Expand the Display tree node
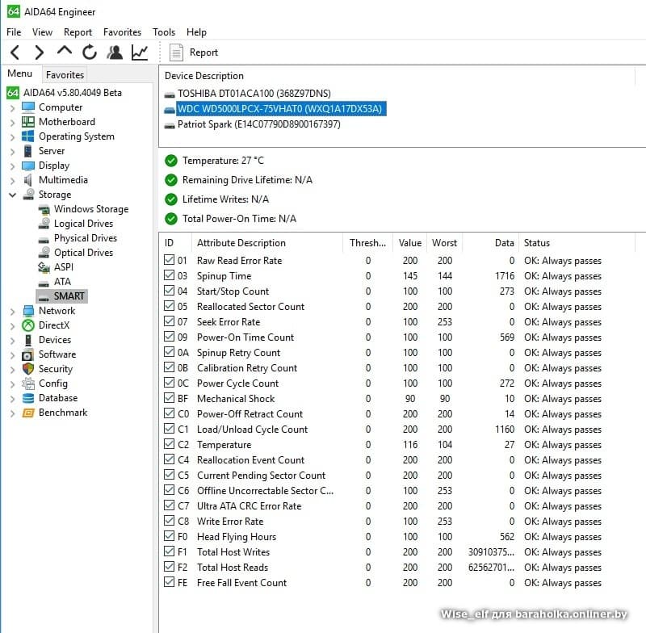This screenshot has width=646, height=633. pos(12,166)
